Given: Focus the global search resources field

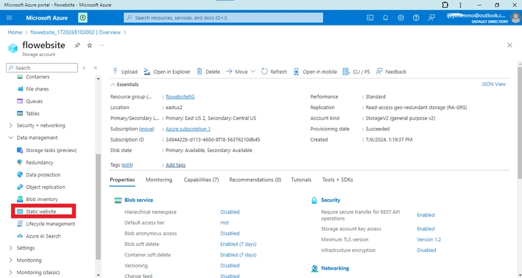Looking at the screenshot, I should [x=223, y=18].
